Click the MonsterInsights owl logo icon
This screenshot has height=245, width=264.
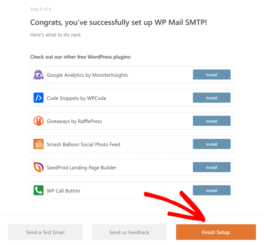[38, 75]
